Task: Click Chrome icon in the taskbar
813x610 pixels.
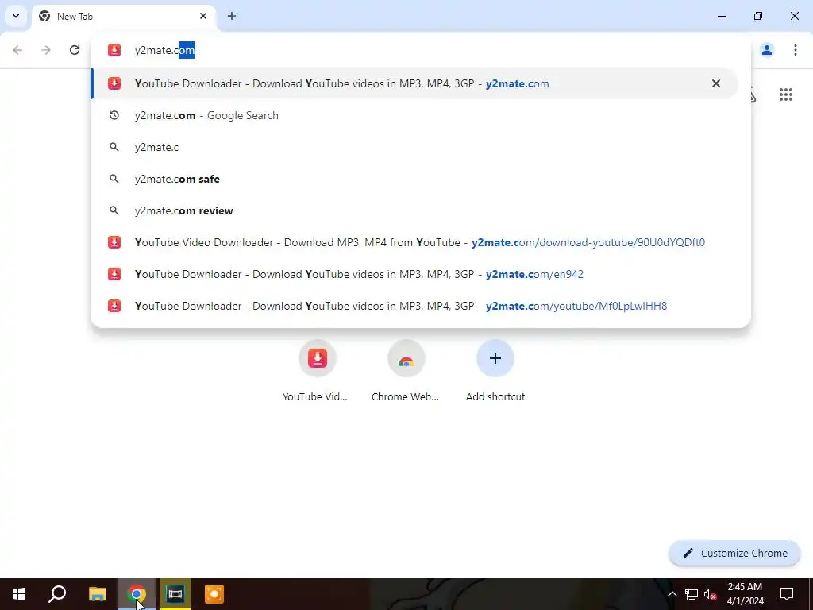Action: pyautogui.click(x=137, y=594)
